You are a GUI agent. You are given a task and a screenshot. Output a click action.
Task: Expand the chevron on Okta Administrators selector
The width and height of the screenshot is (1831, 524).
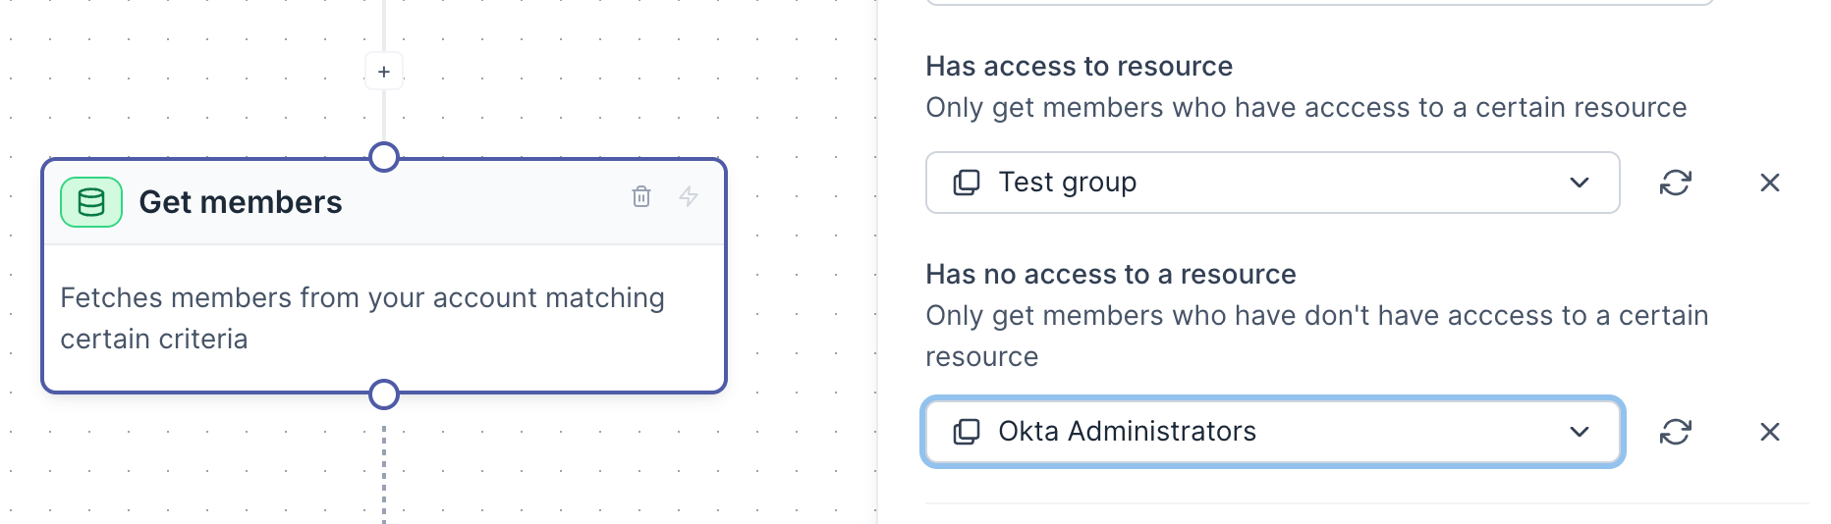click(1579, 432)
